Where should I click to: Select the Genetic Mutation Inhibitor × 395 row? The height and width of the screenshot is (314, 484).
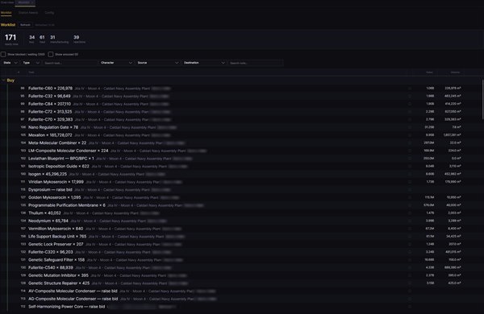tap(240, 275)
